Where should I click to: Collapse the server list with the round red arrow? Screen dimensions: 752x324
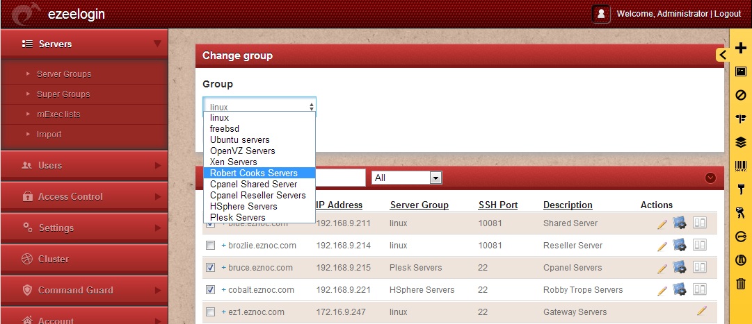tap(710, 178)
